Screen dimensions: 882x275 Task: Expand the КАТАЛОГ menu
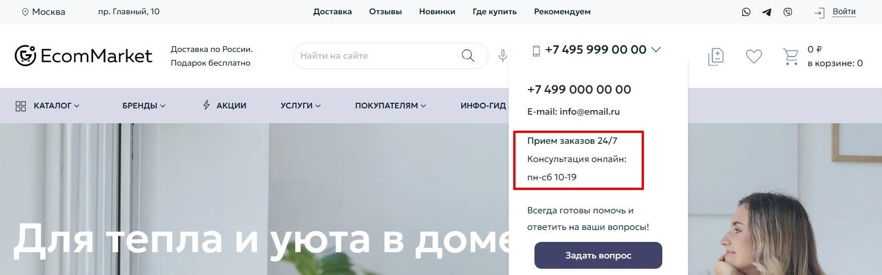point(47,106)
